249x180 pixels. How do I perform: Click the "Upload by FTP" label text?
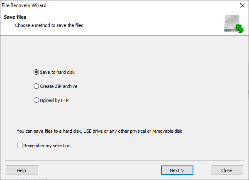pyautogui.click(x=54, y=100)
